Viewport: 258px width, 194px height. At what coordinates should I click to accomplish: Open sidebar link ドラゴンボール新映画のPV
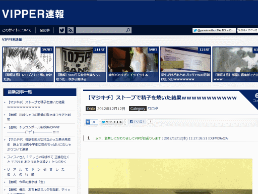point(33,130)
